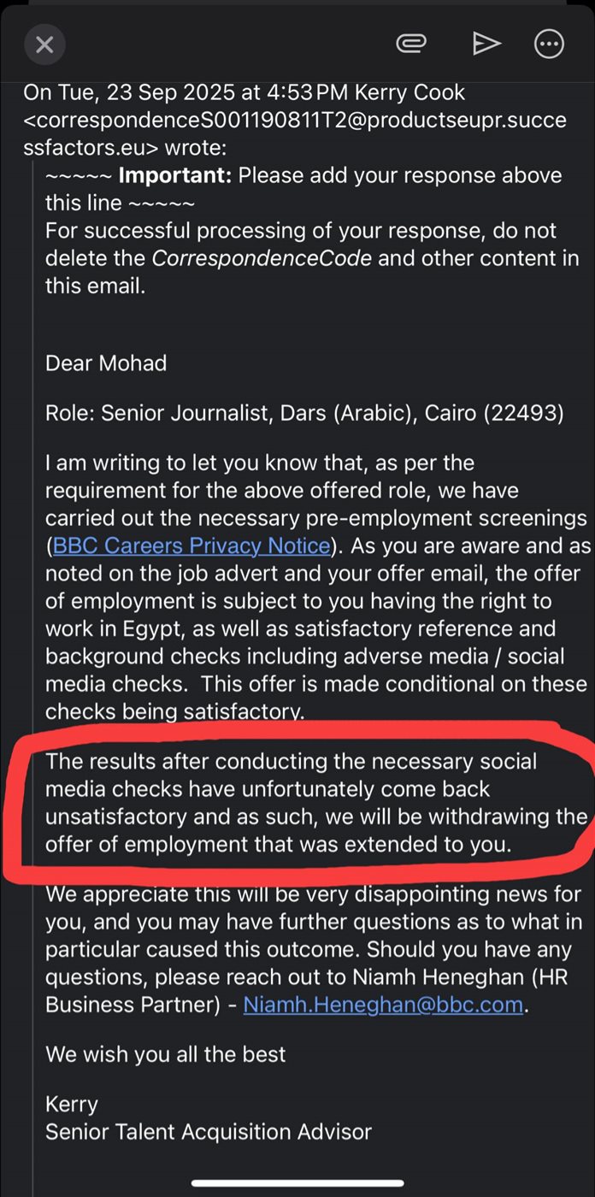Click the Niamh.Heneghan@bbc.com email link
The image size is (595, 1197).
pos(383,1005)
